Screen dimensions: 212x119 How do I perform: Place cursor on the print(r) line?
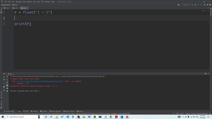pyautogui.click(x=23, y=24)
